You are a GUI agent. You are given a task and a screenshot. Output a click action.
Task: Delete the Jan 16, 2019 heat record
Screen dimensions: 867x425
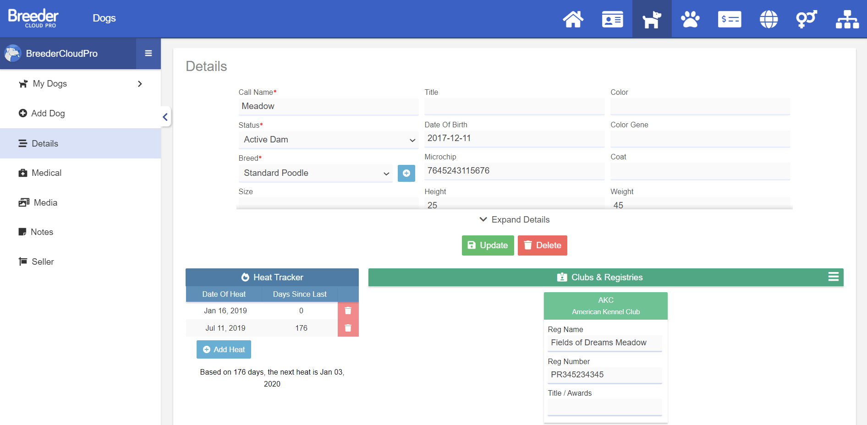(x=348, y=311)
